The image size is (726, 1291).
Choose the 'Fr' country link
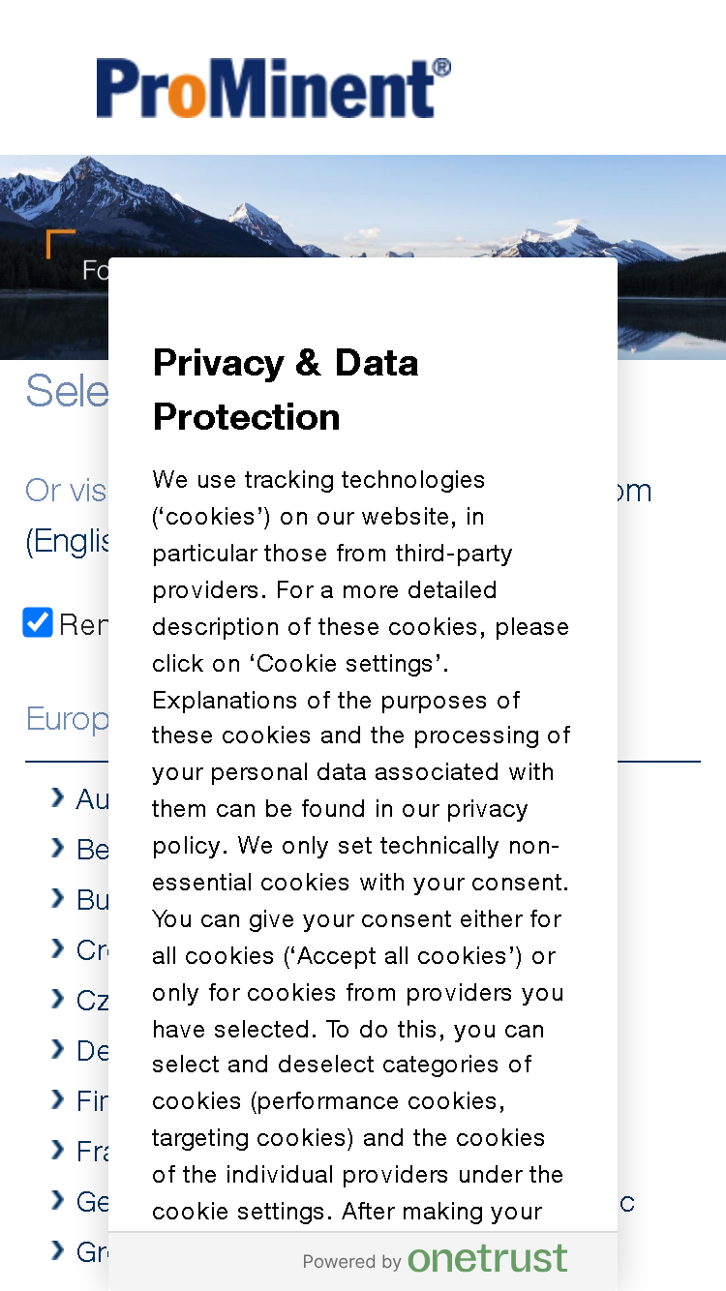[92, 1151]
